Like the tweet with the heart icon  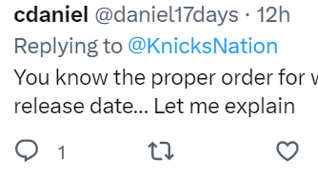click(288, 151)
